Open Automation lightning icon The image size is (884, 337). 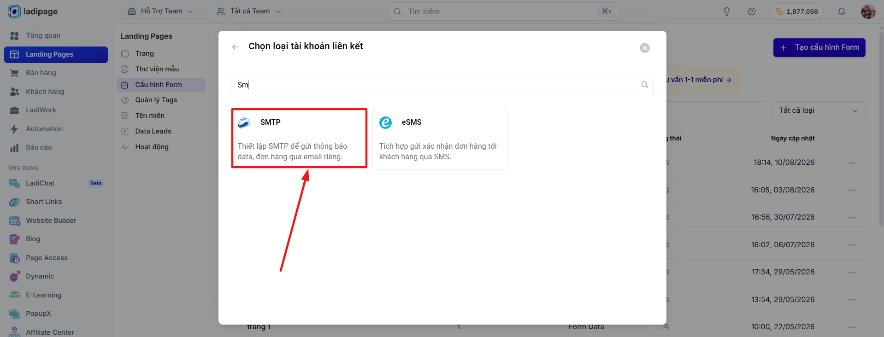click(x=14, y=129)
